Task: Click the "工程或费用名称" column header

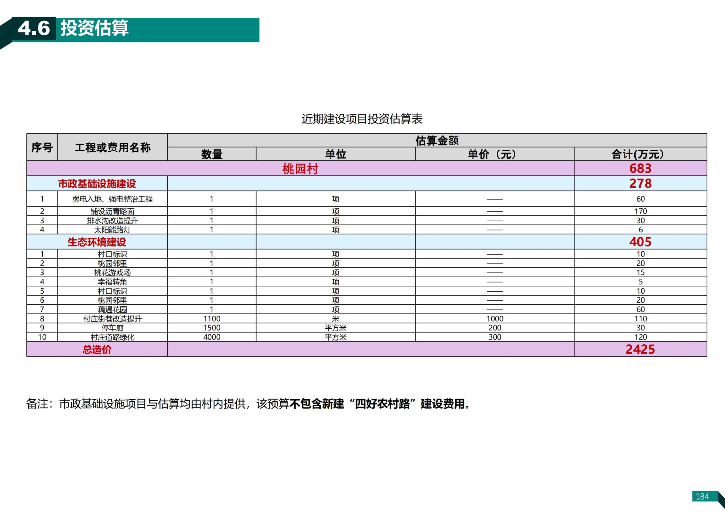Action: 113,147
